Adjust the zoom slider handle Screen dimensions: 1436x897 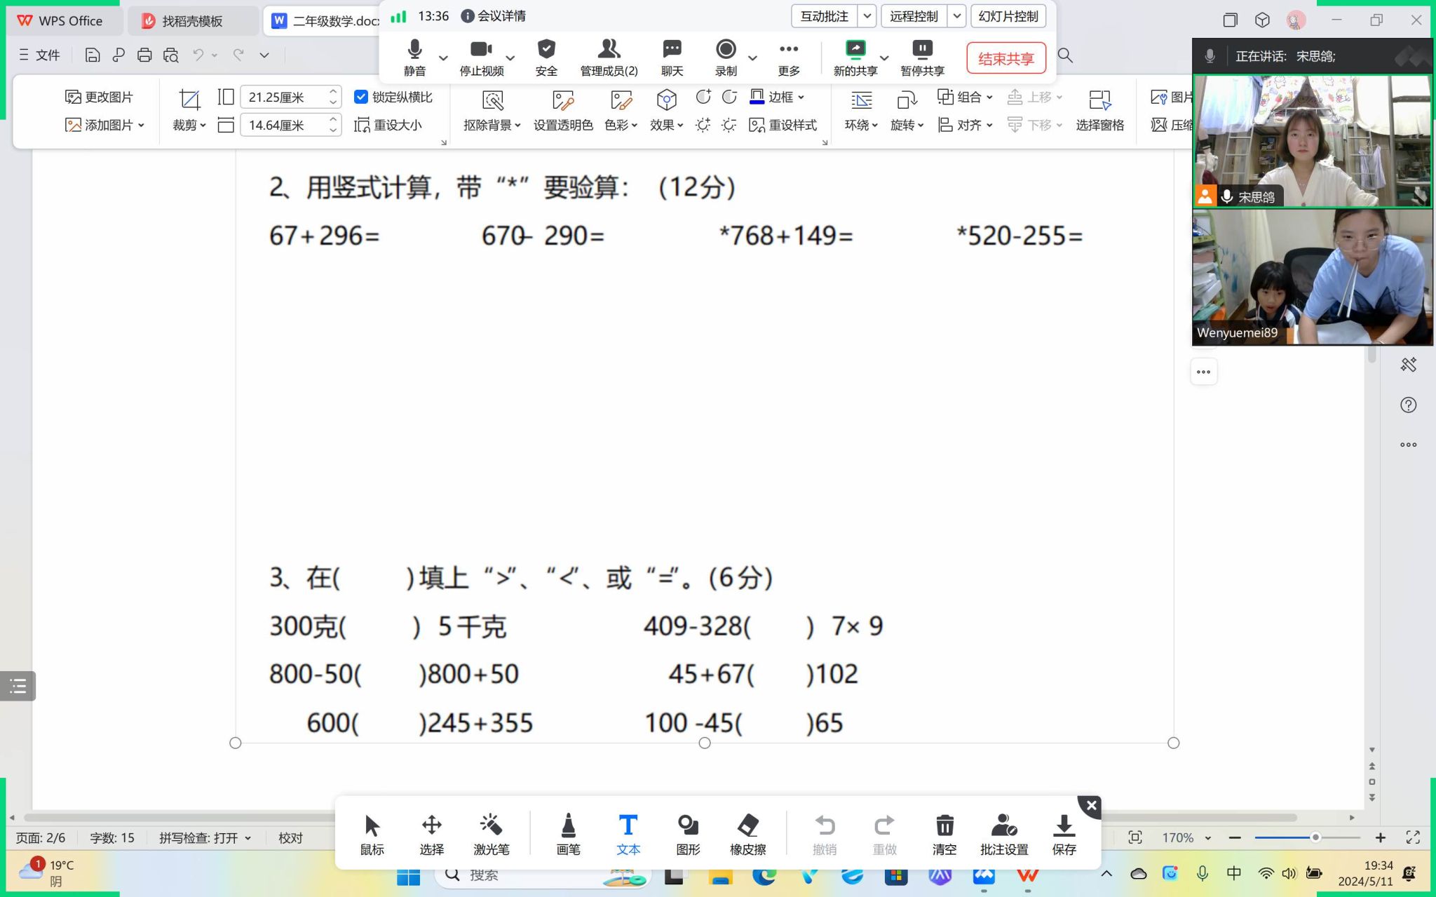[1315, 837]
